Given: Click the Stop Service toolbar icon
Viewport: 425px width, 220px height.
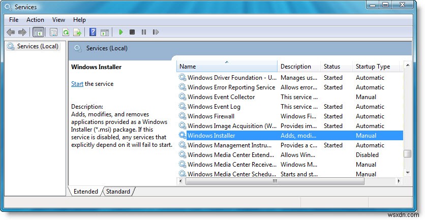Looking at the screenshot, I should click(132, 32).
